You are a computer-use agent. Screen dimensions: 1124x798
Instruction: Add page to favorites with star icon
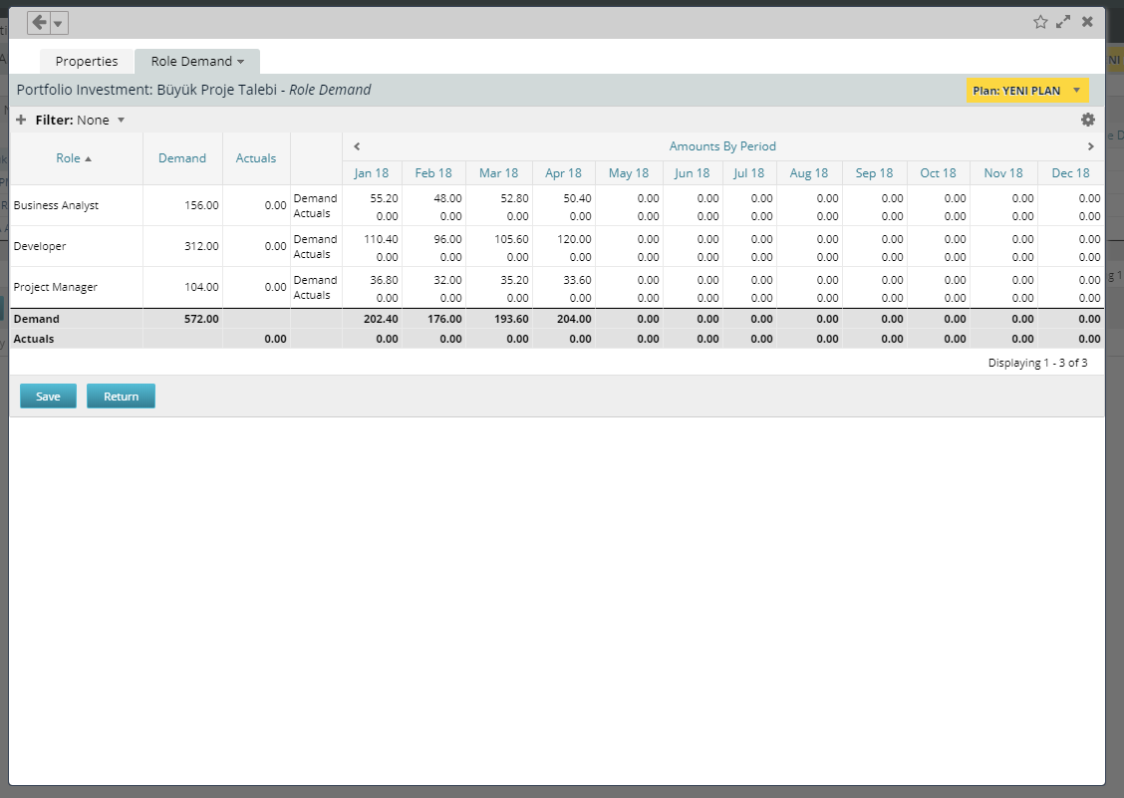1040,22
